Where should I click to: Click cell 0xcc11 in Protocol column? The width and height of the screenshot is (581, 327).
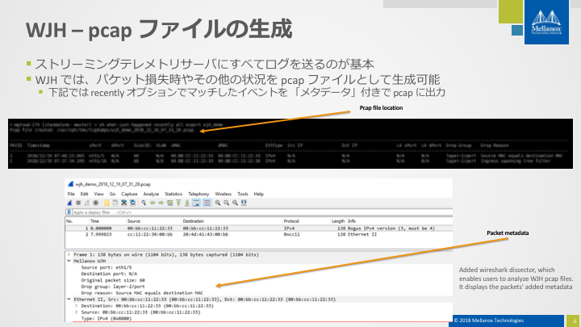pyautogui.click(x=291, y=234)
